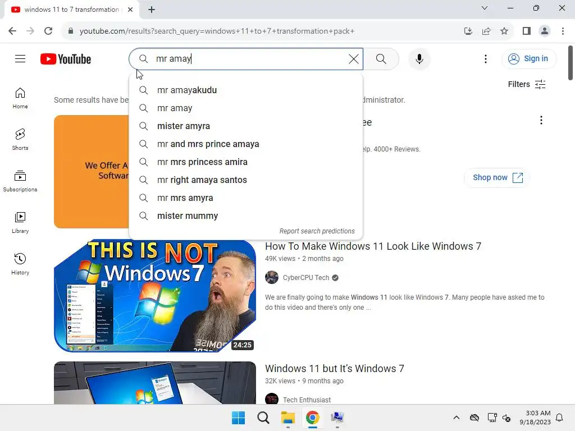The height and width of the screenshot is (431, 575).
Task: Open Library in the sidebar
Action: (20, 222)
